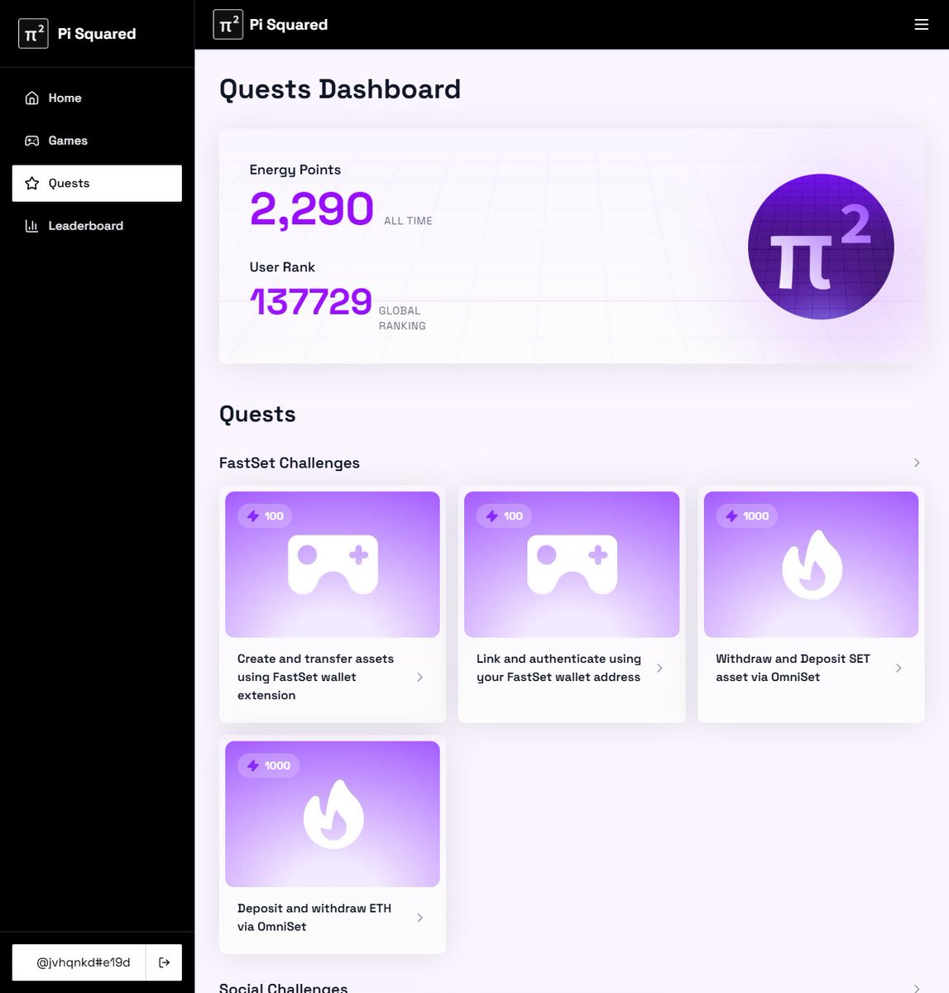Click the User Rank label
The image size is (949, 993).
[x=282, y=267]
